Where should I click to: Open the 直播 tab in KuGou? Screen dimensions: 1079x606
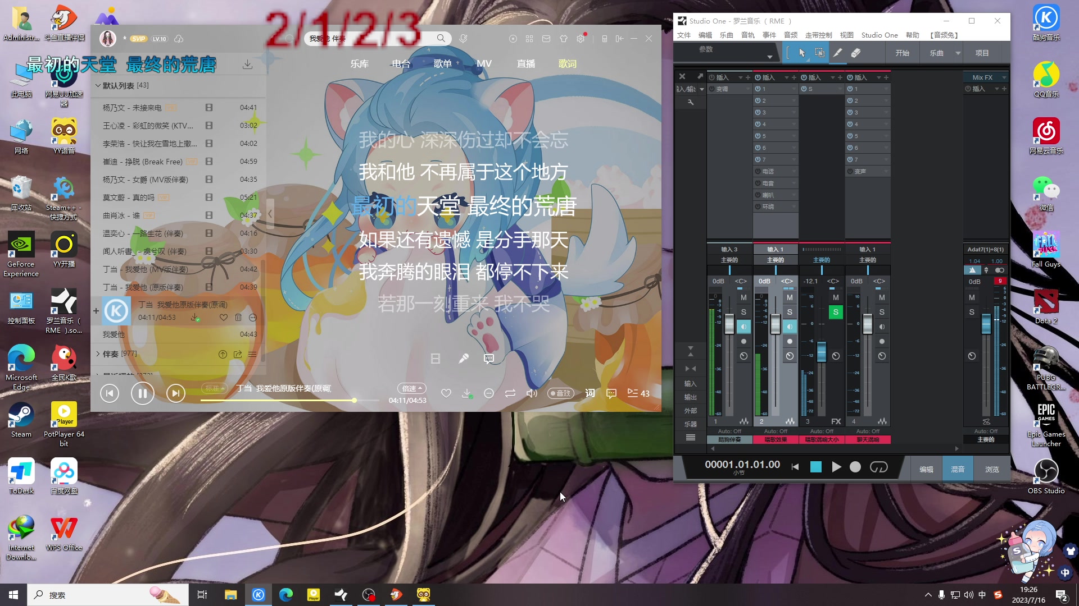pos(526,64)
